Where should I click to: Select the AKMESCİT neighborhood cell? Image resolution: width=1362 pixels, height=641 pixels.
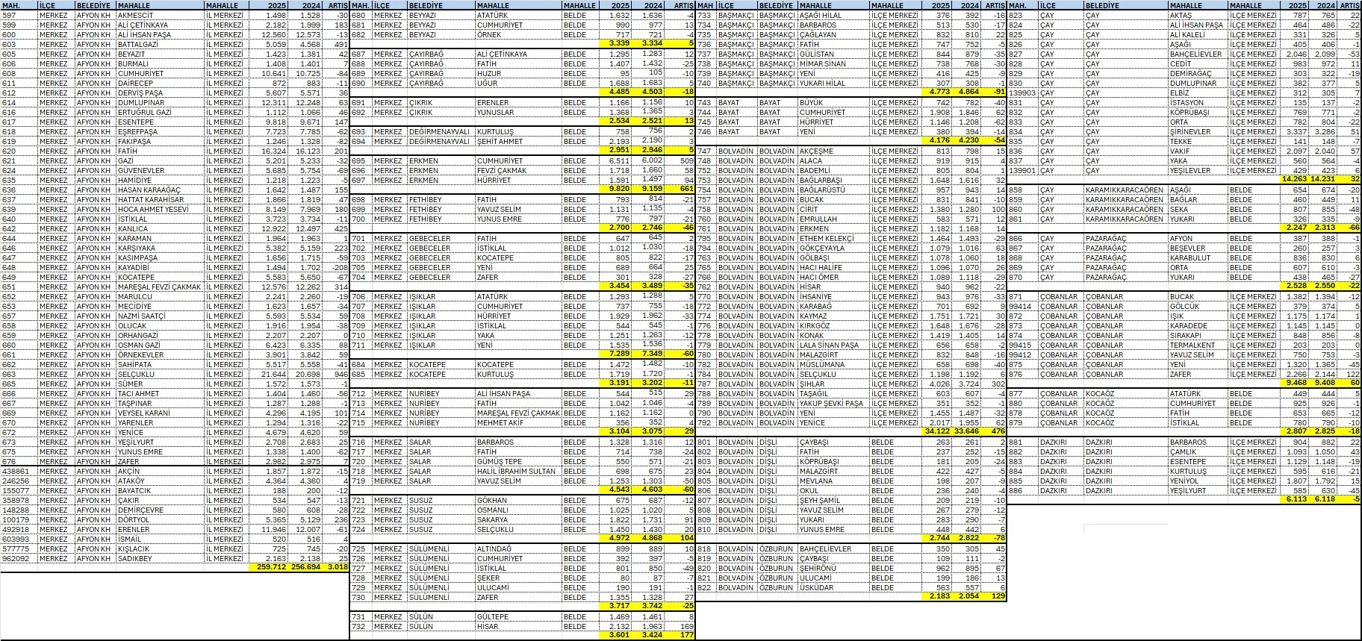coord(135,15)
